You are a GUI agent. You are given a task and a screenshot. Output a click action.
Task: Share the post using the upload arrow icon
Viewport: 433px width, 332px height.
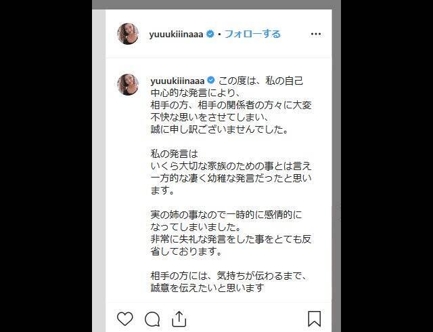[179, 319]
